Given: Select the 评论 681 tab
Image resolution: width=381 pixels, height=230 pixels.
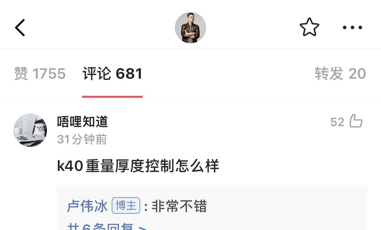Looking at the screenshot, I should click(112, 73).
